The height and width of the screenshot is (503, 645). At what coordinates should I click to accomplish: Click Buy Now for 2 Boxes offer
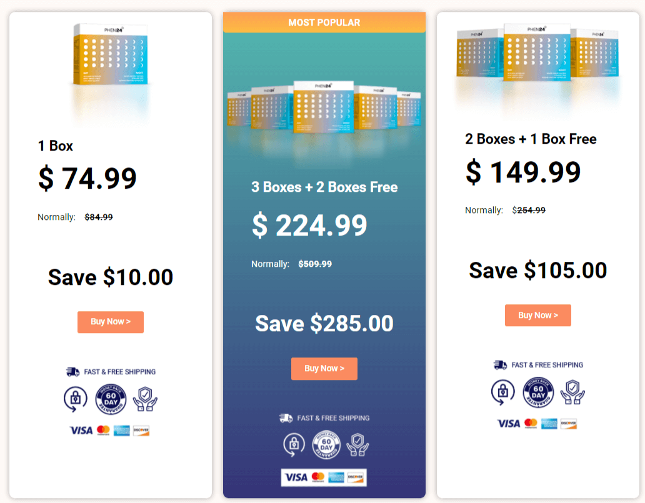[537, 316]
